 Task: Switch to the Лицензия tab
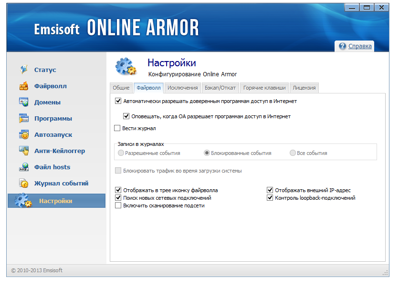tap(304, 88)
